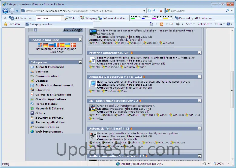236x168 pixels.
Task: Select the Category overview tab
Action: click(59, 25)
